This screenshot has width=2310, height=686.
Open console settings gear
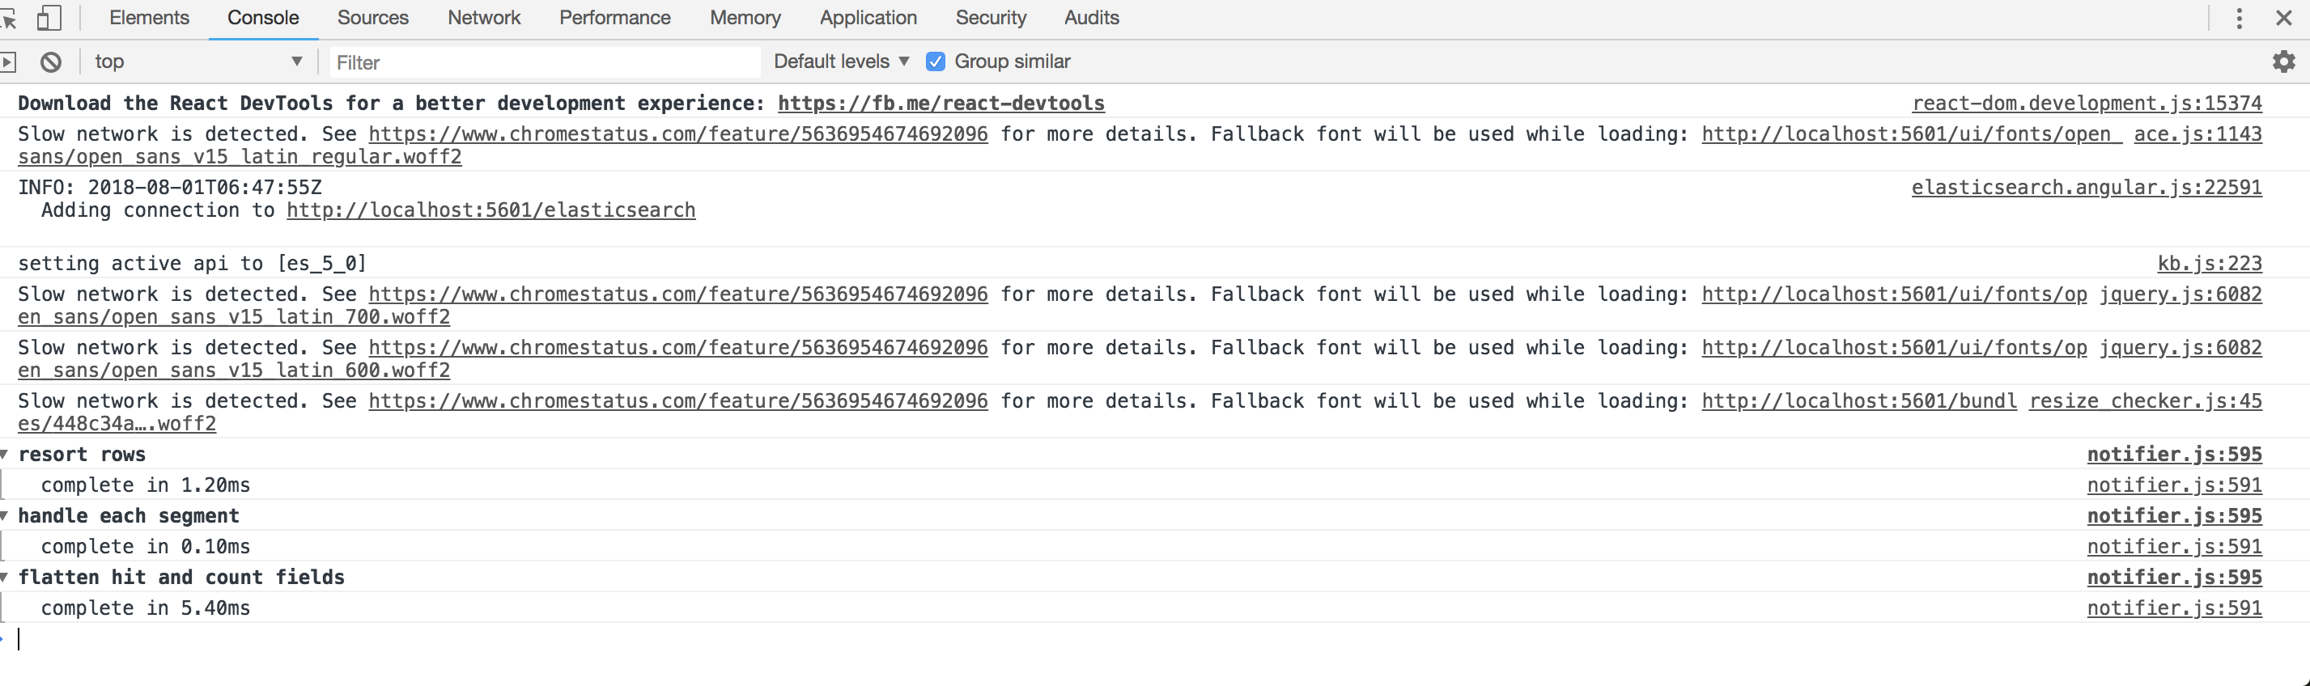[2283, 61]
